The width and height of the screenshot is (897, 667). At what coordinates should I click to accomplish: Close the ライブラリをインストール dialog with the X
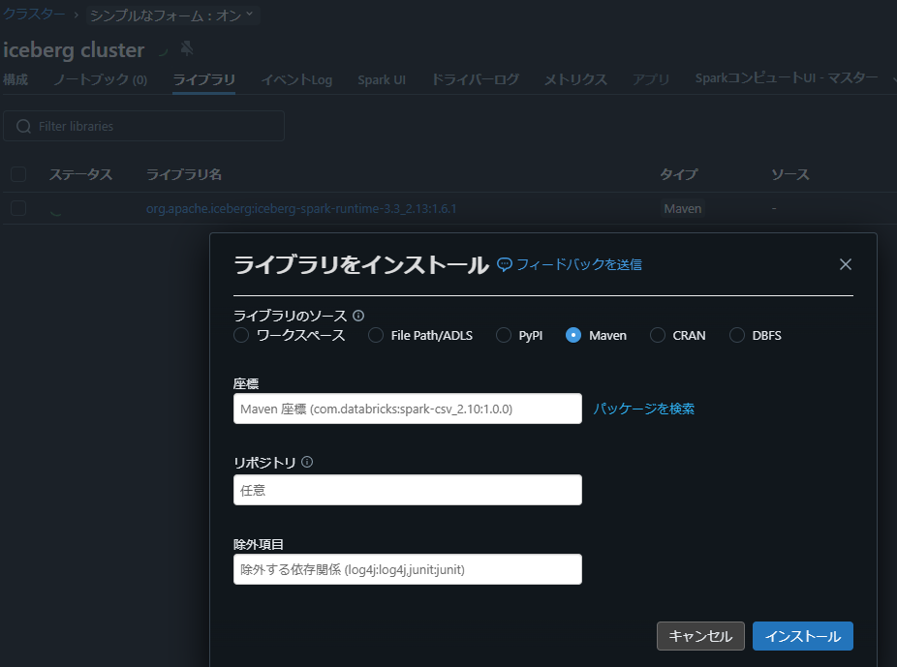click(845, 263)
